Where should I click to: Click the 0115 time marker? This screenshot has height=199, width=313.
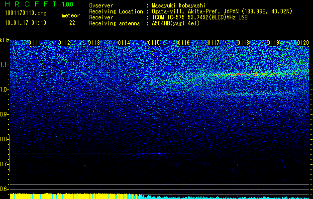coord(154,43)
